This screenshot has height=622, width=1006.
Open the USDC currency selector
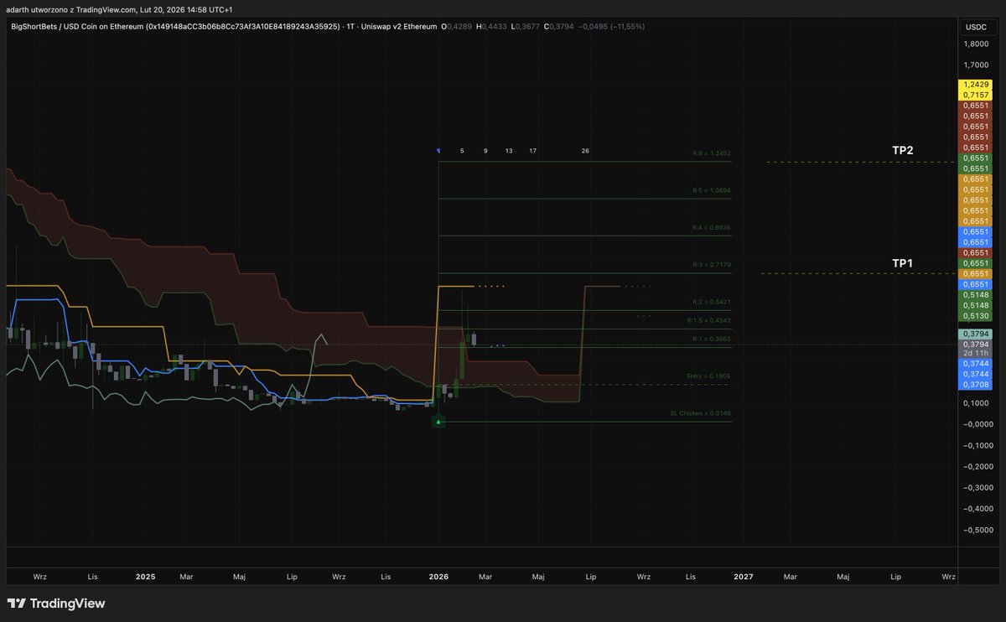(x=976, y=27)
